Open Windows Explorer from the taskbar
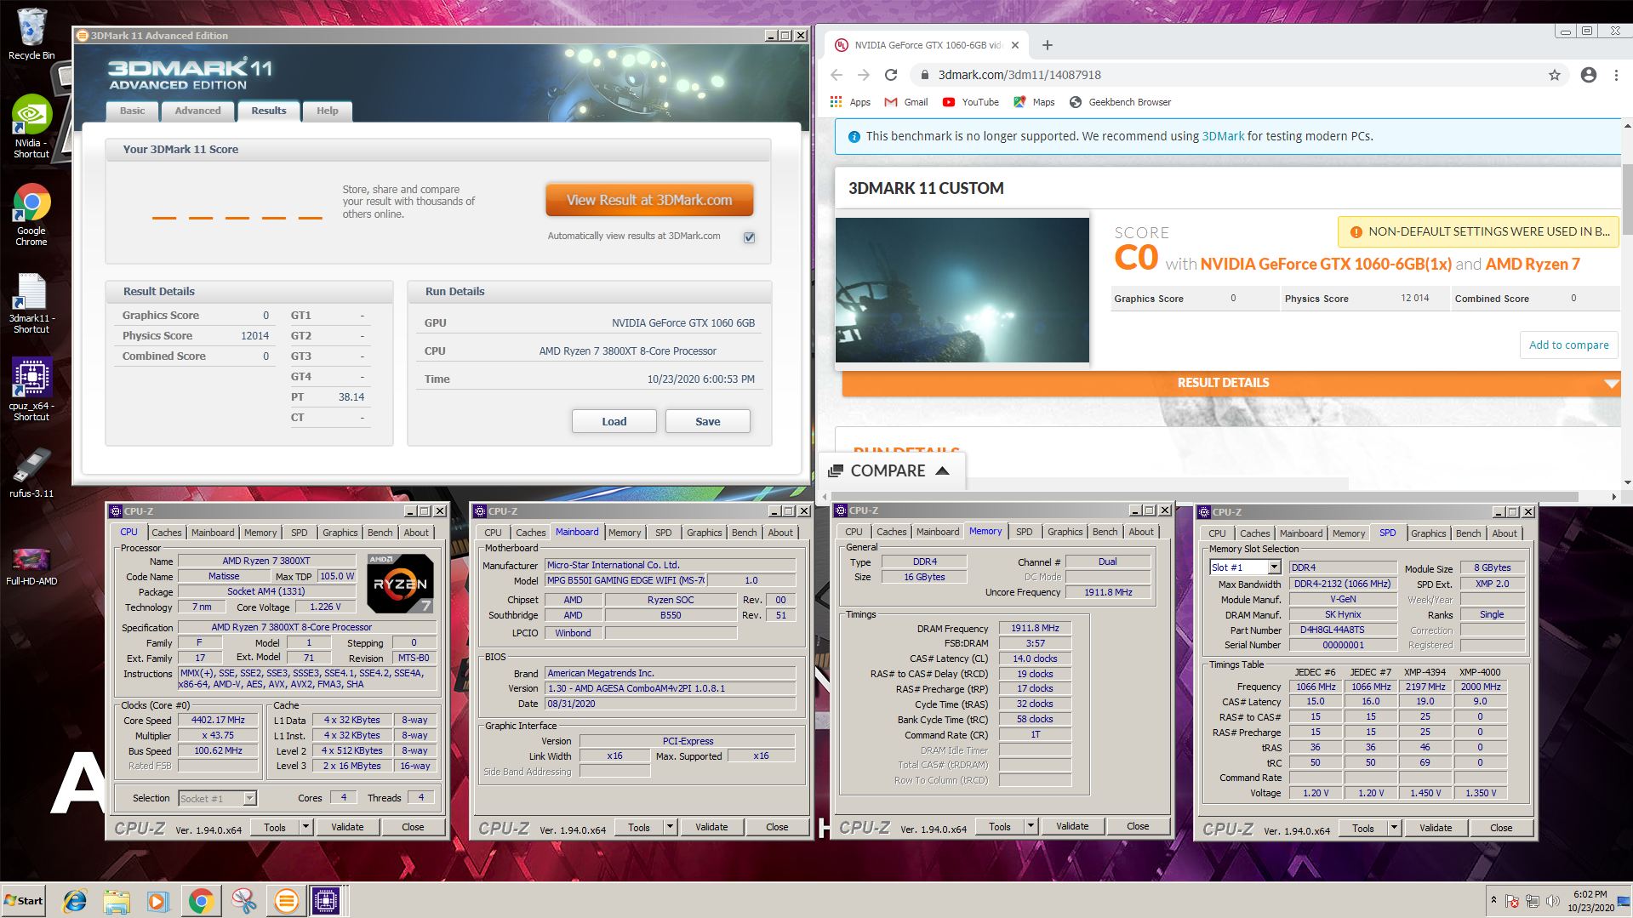This screenshot has width=1633, height=918. [x=117, y=901]
